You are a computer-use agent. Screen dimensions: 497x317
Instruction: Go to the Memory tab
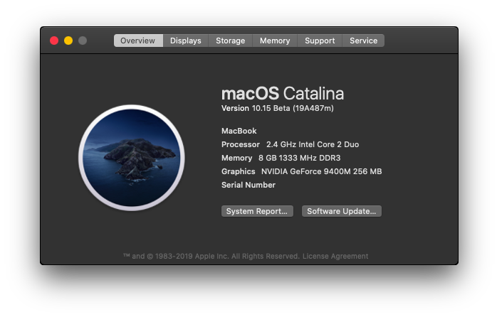coord(275,41)
